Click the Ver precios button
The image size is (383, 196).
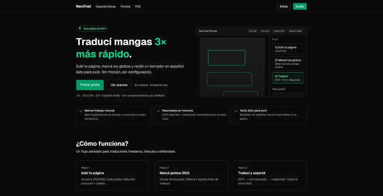(x=119, y=85)
